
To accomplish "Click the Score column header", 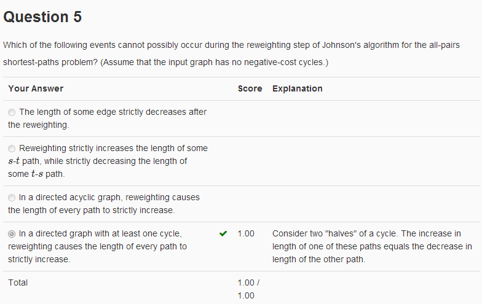I will coord(250,88).
